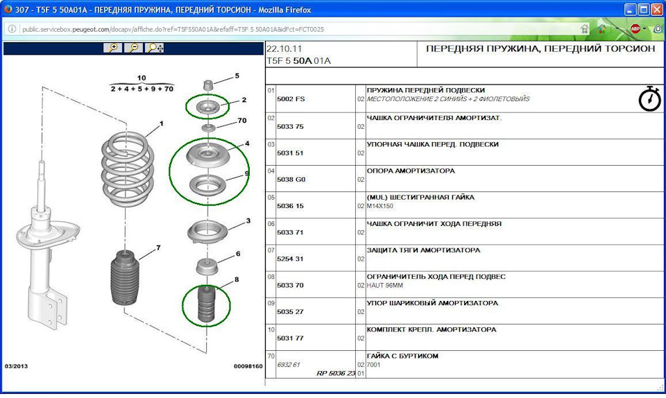Select part number 5035 27
Image resolution: width=666 pixels, height=398 pixels.
click(x=290, y=311)
